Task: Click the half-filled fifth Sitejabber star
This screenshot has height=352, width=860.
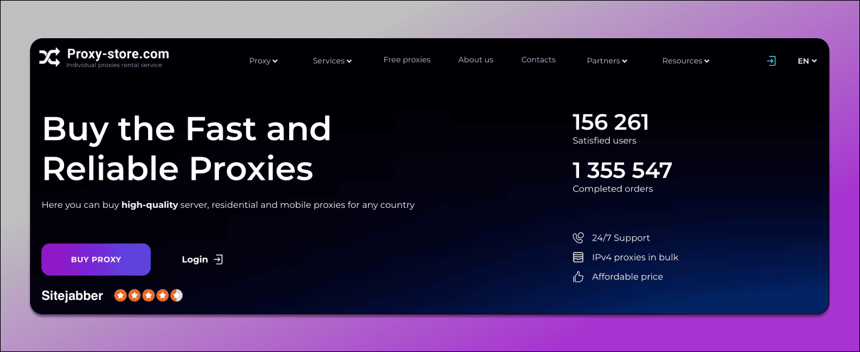Action: 177,295
